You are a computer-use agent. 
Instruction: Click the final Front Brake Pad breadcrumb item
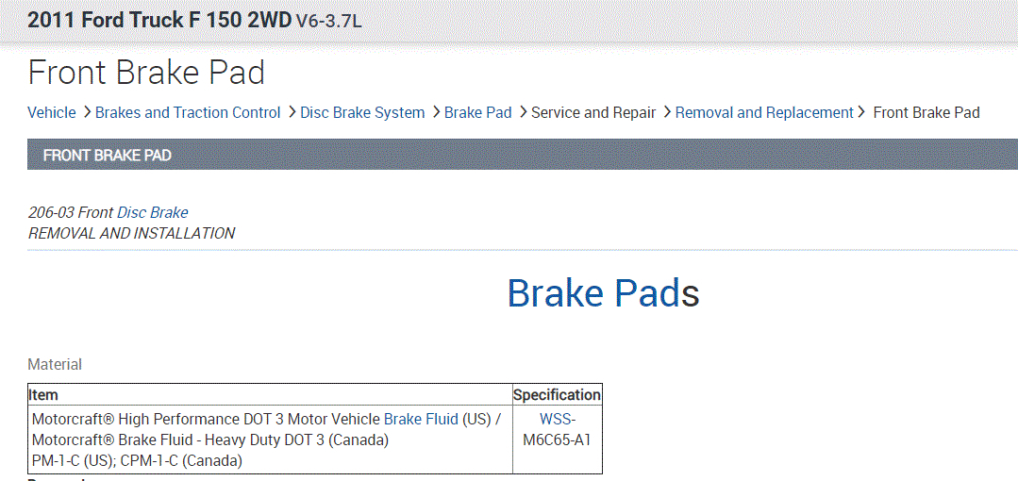pos(926,113)
